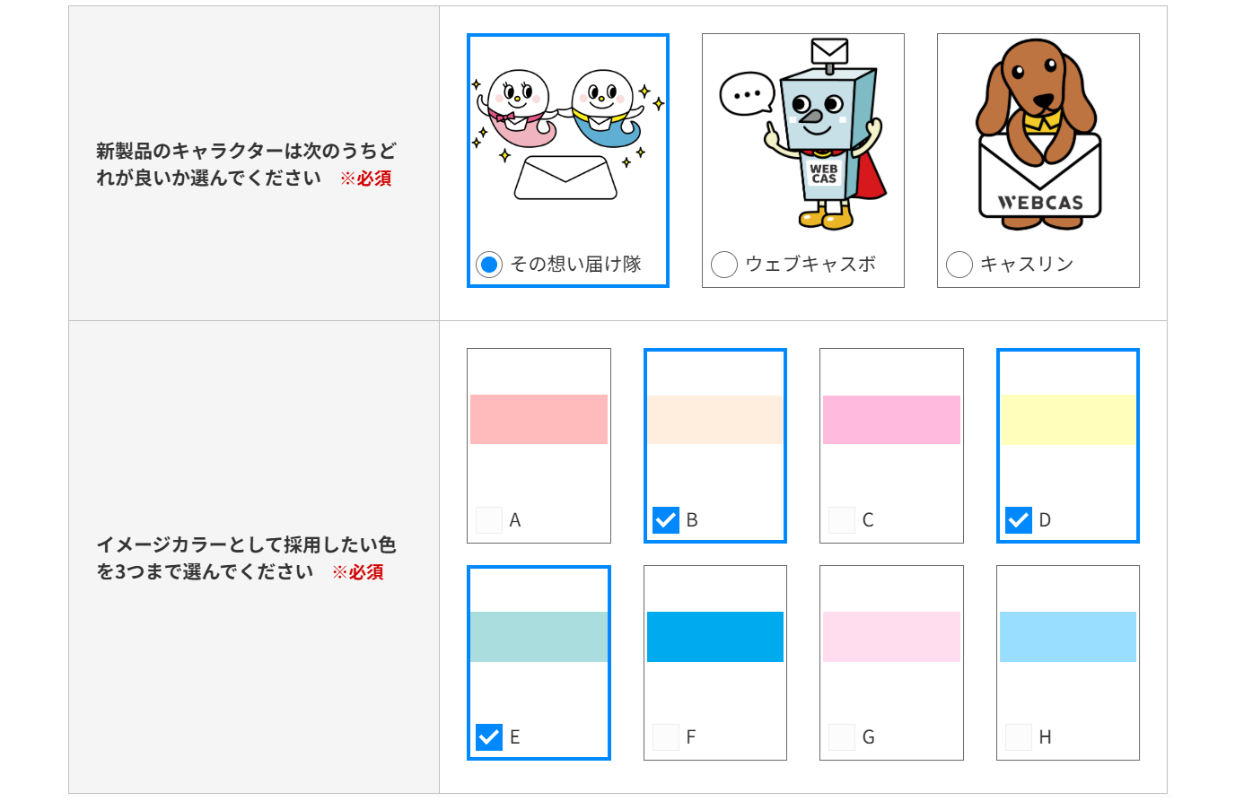Image resolution: width=1235 pixels, height=801 pixels.
Task: Select the teal swatch in card E
Action: click(539, 636)
